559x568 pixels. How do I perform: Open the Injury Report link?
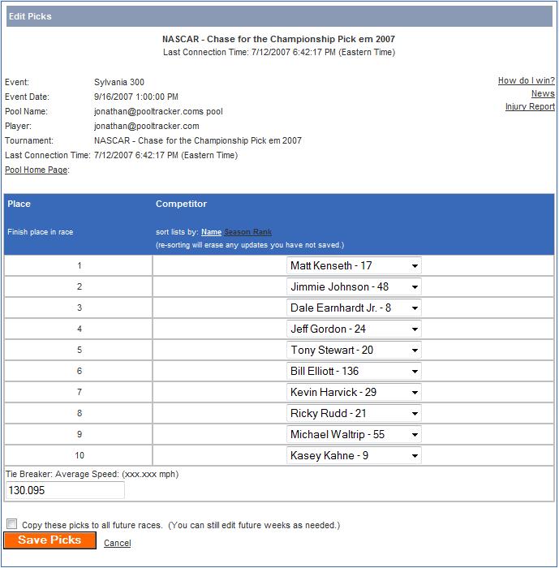(x=530, y=106)
